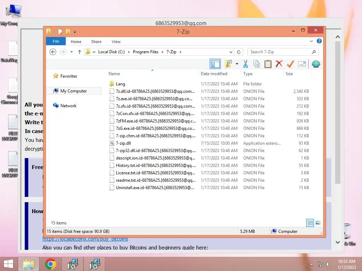Click the taskbar network tray icon
Image resolution: width=362 pixels, height=271 pixels.
[x=320, y=264]
